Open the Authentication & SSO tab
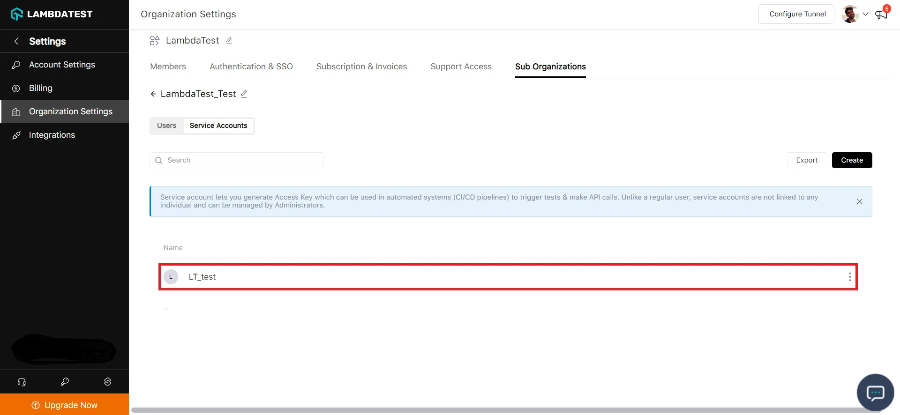 251,67
